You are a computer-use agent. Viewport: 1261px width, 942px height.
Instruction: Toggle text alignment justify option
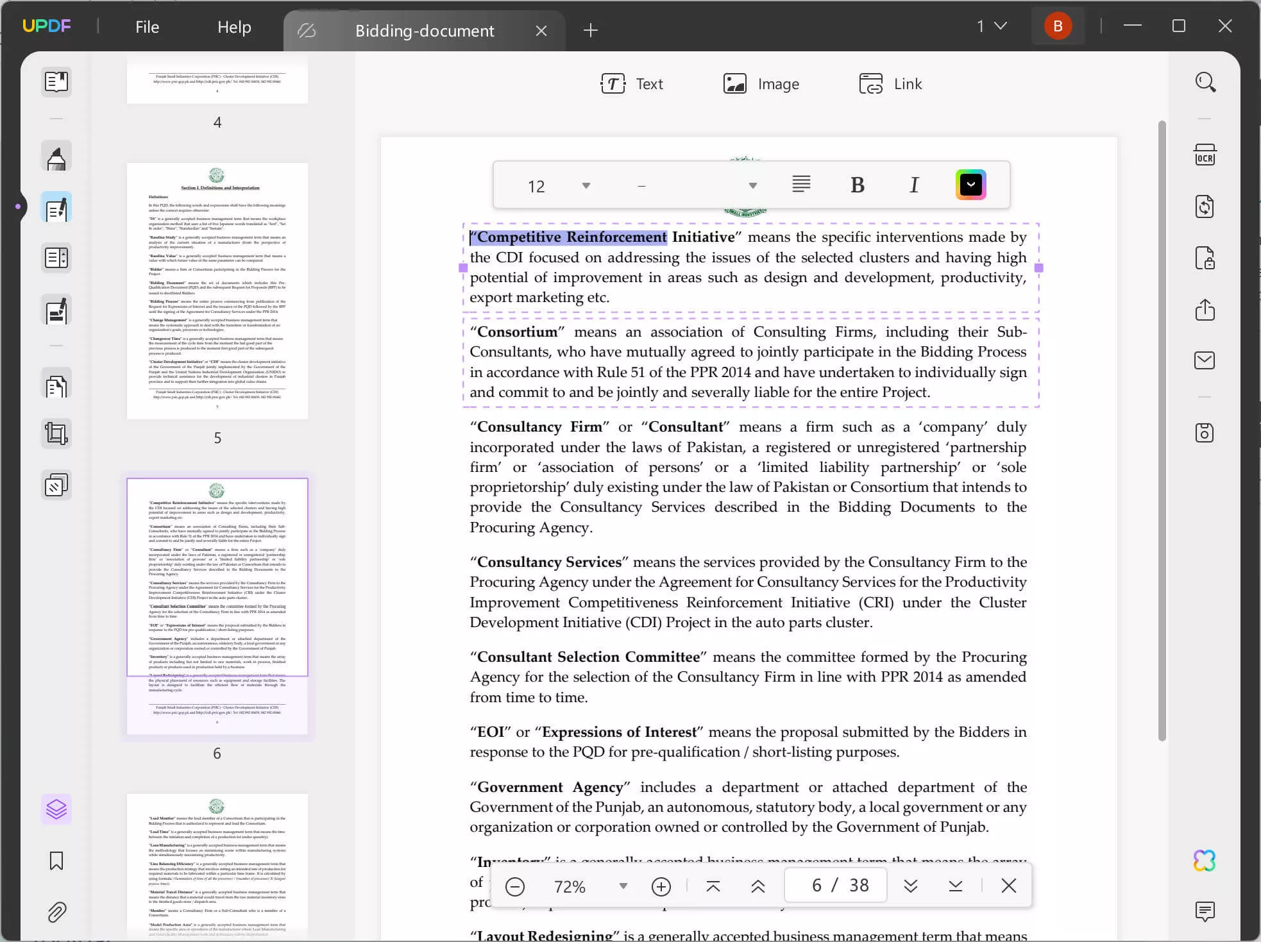point(802,185)
